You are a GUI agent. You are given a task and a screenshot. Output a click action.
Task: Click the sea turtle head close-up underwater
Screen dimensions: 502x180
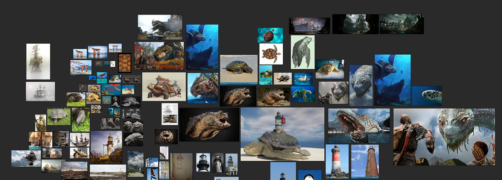[427, 96]
